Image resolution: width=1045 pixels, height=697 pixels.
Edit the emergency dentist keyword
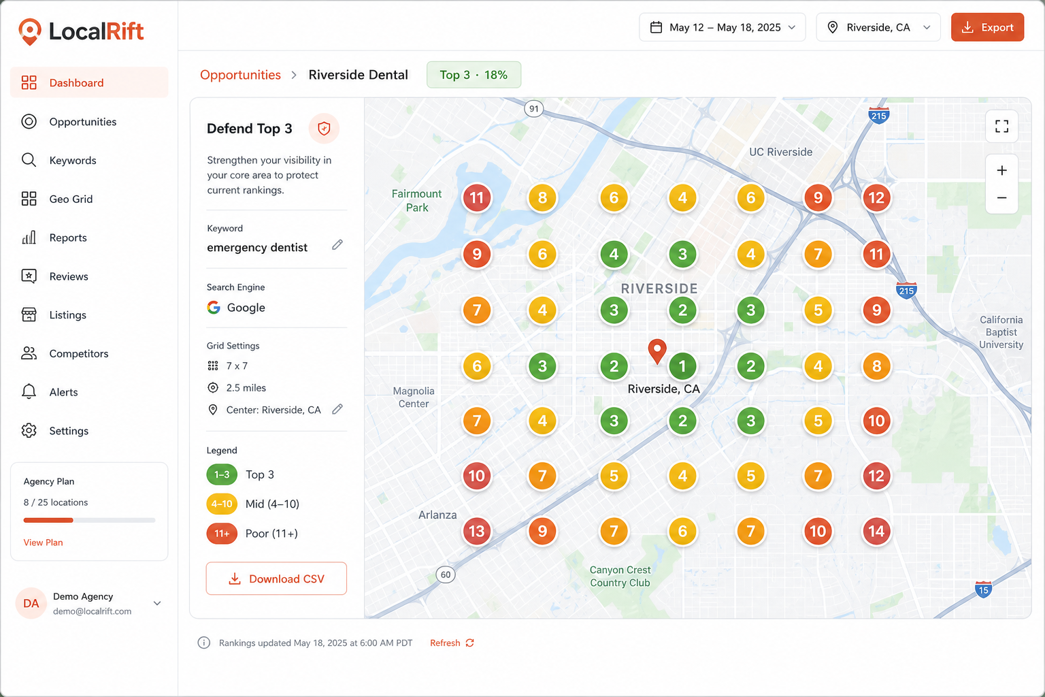337,245
